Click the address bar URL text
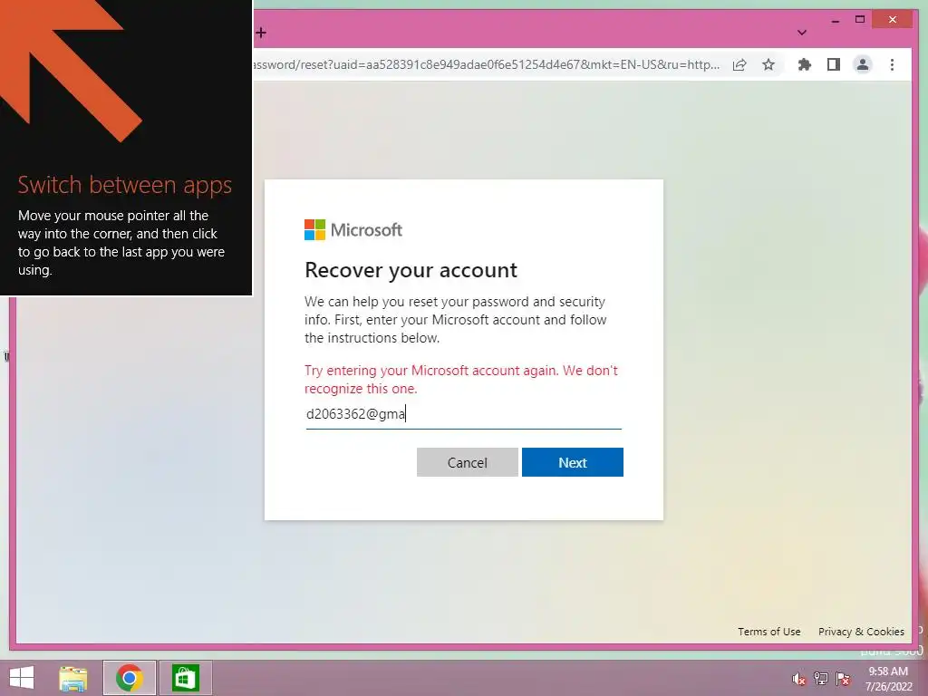The width and height of the screenshot is (928, 696). (487, 64)
